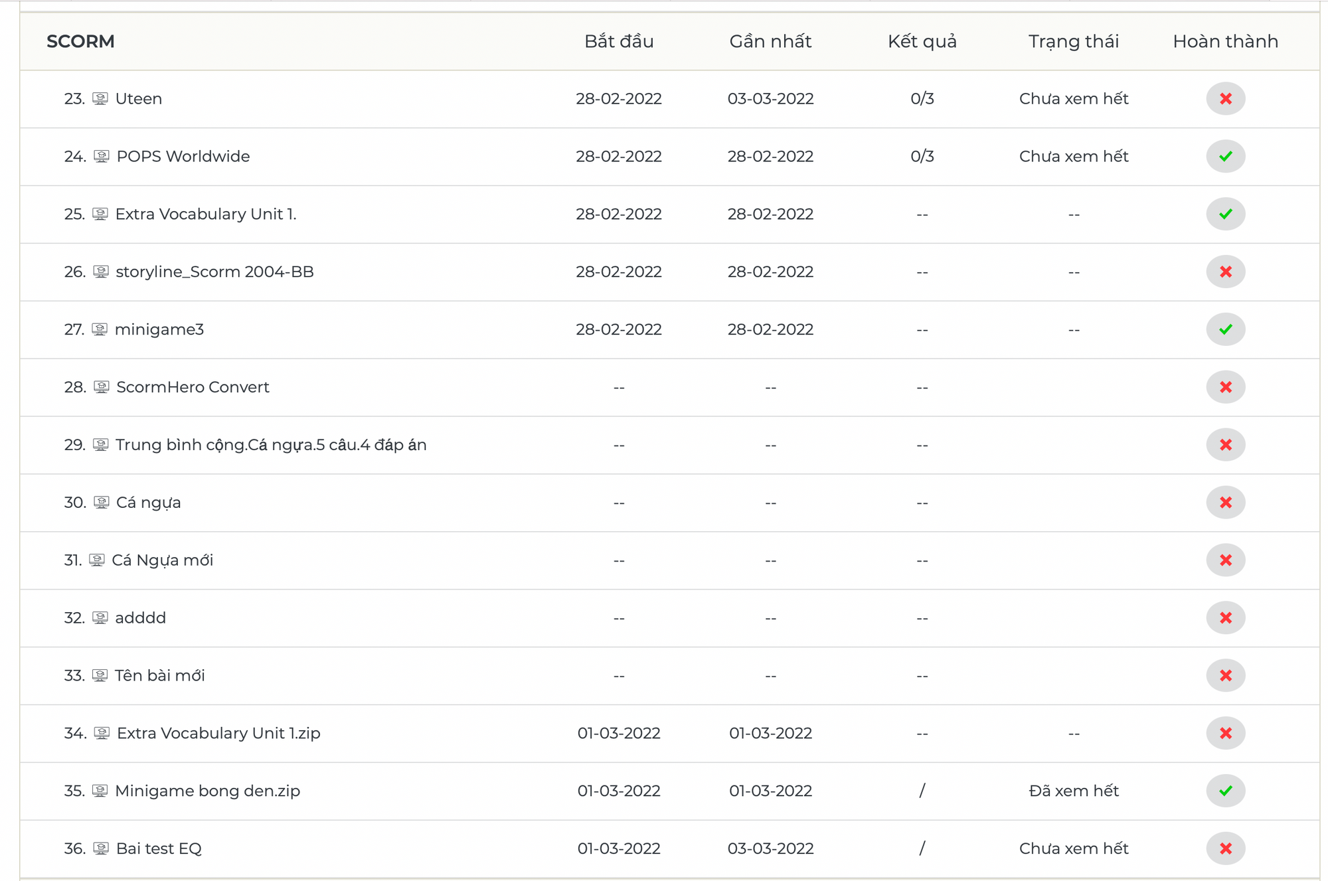Image resolution: width=1328 pixels, height=881 pixels.
Task: Open ScormHero Convert item
Action: pos(193,387)
